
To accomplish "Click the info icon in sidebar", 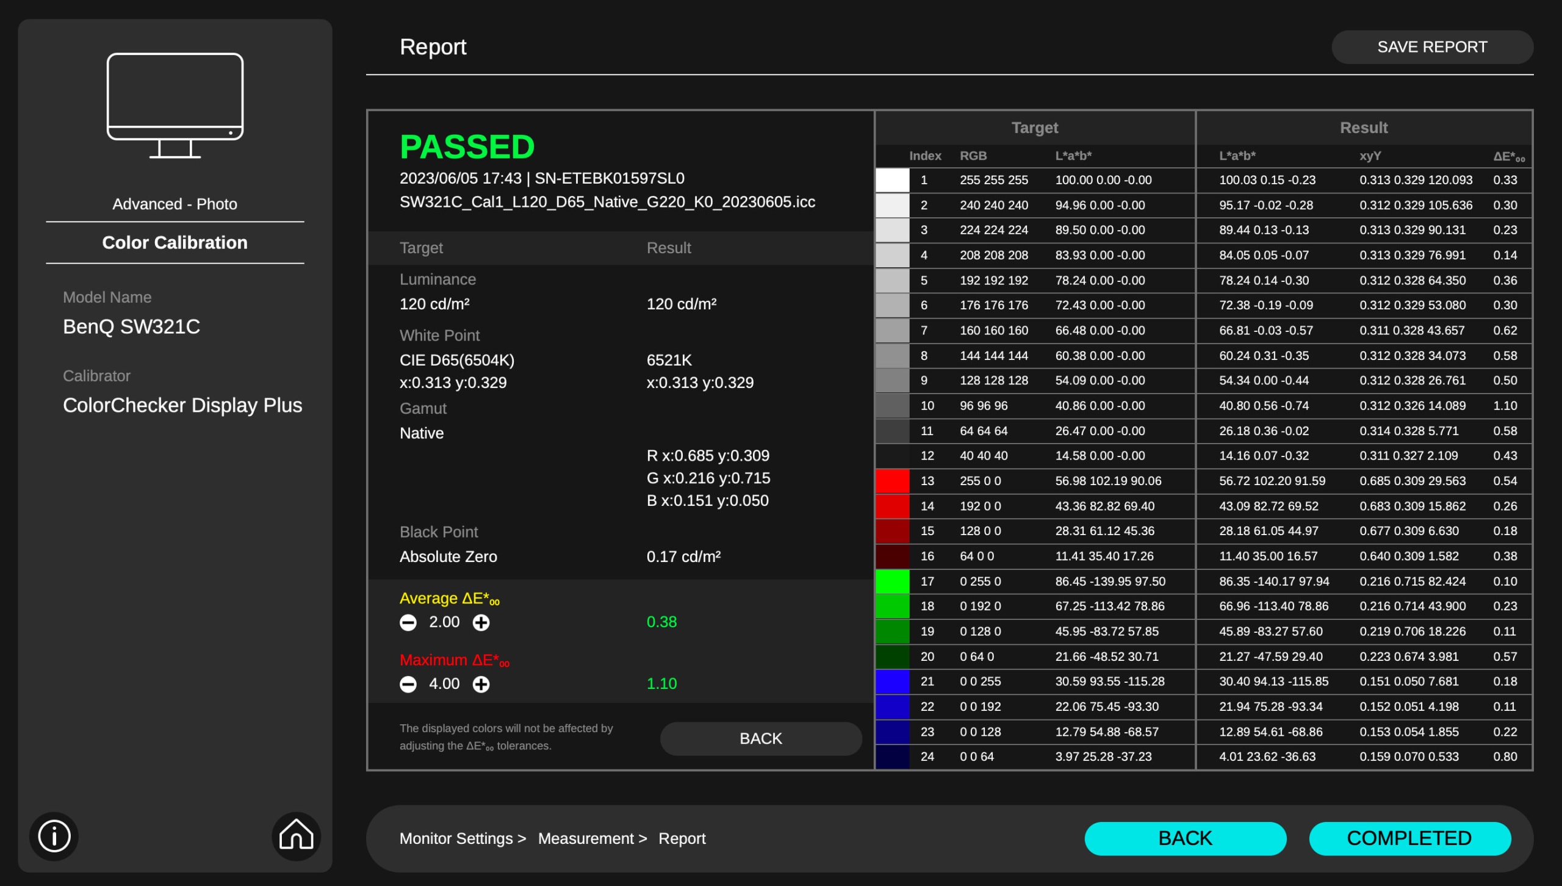I will tap(54, 835).
